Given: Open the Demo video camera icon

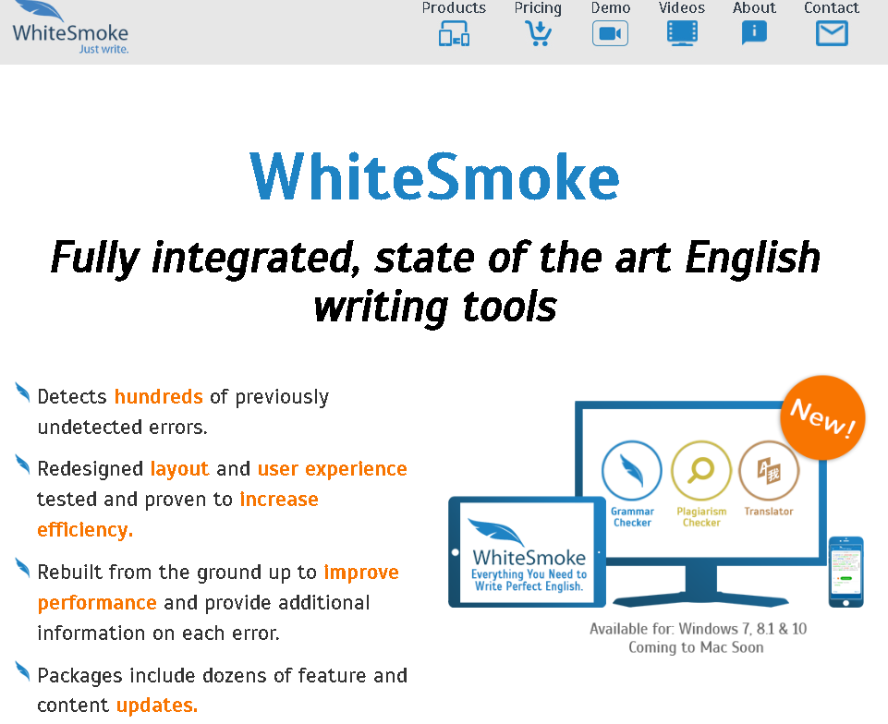Looking at the screenshot, I should [x=610, y=33].
